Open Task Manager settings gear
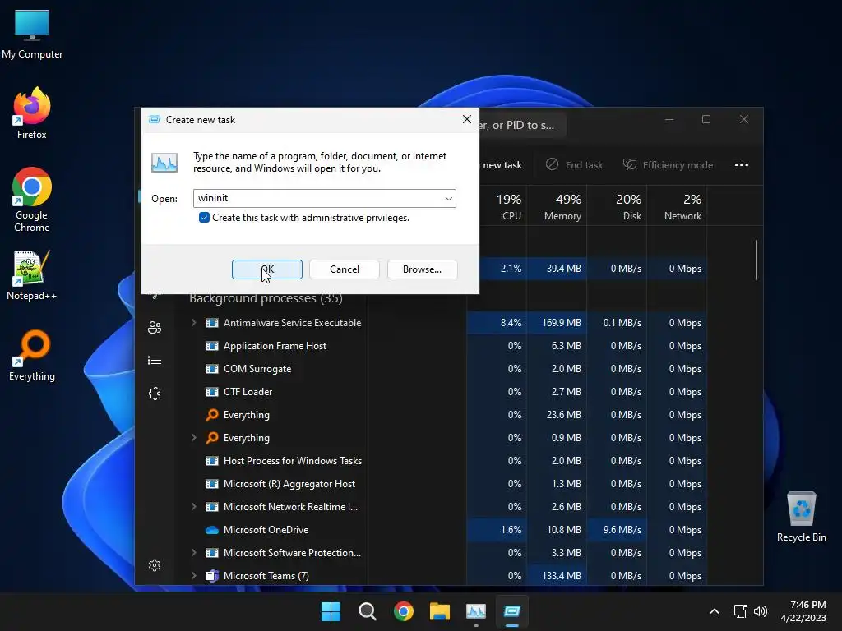Image resolution: width=842 pixels, height=631 pixels. click(x=155, y=565)
